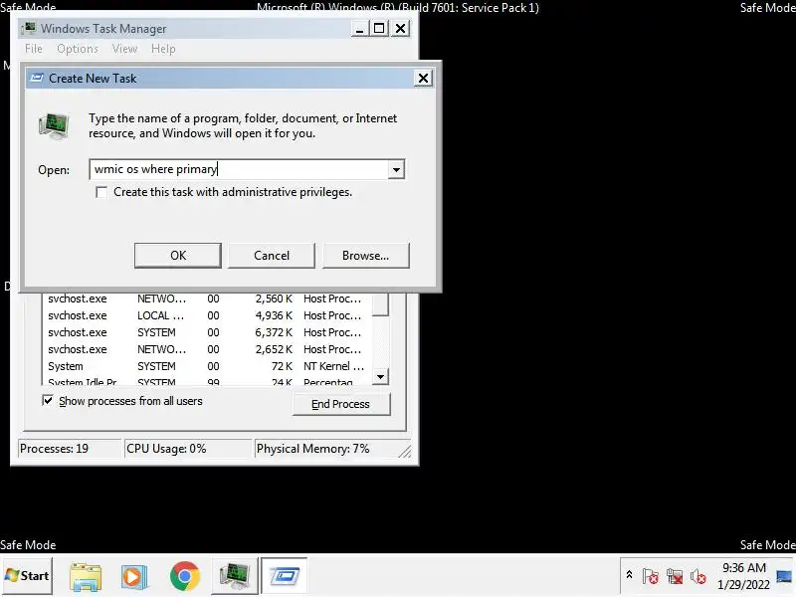The height and width of the screenshot is (597, 796).
Task: Open File Explorer from the taskbar
Action: [86, 577]
